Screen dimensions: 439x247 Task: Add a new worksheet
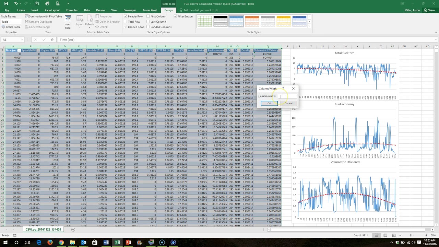pyautogui.click(x=73, y=230)
